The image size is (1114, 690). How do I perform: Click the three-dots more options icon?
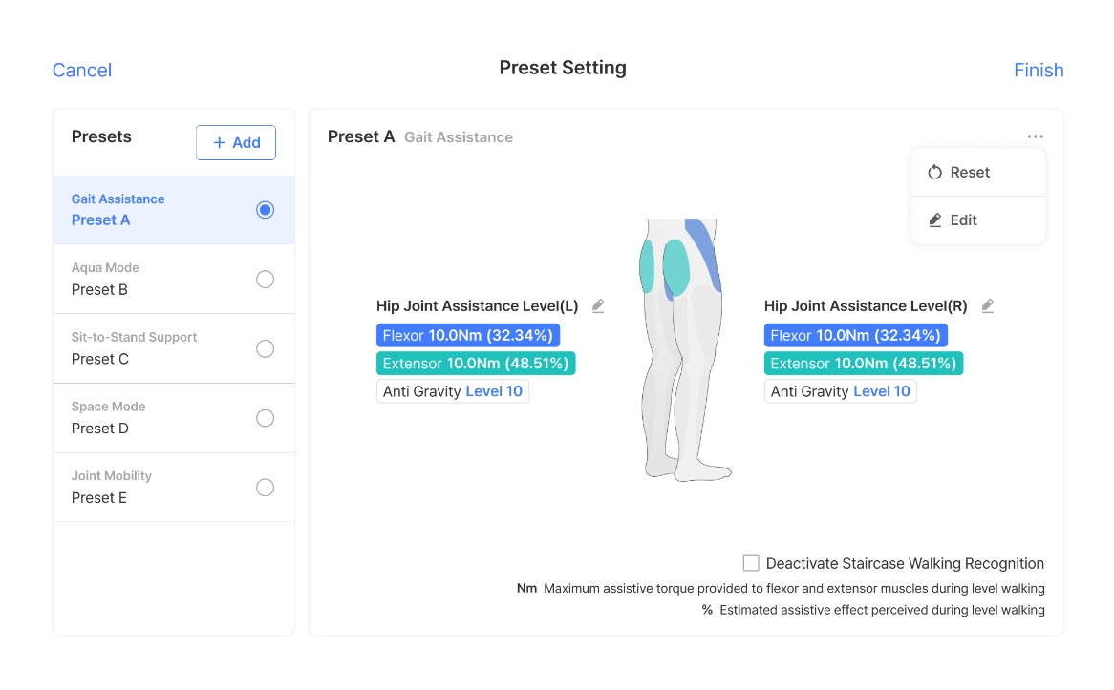[x=1036, y=137]
